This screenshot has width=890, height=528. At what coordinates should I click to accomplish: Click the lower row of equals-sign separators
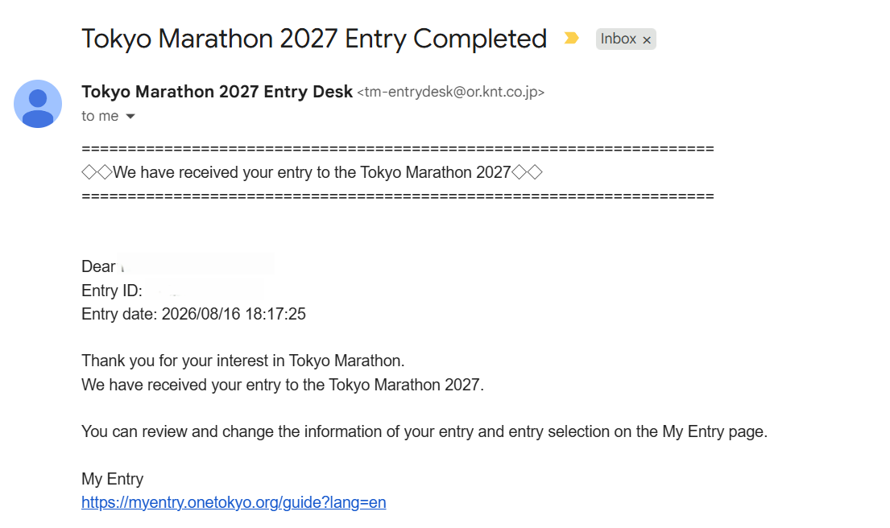click(x=398, y=196)
